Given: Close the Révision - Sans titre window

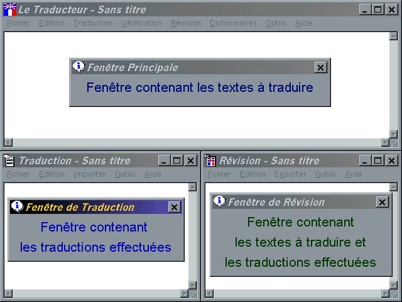Looking at the screenshot, I should (x=392, y=161).
